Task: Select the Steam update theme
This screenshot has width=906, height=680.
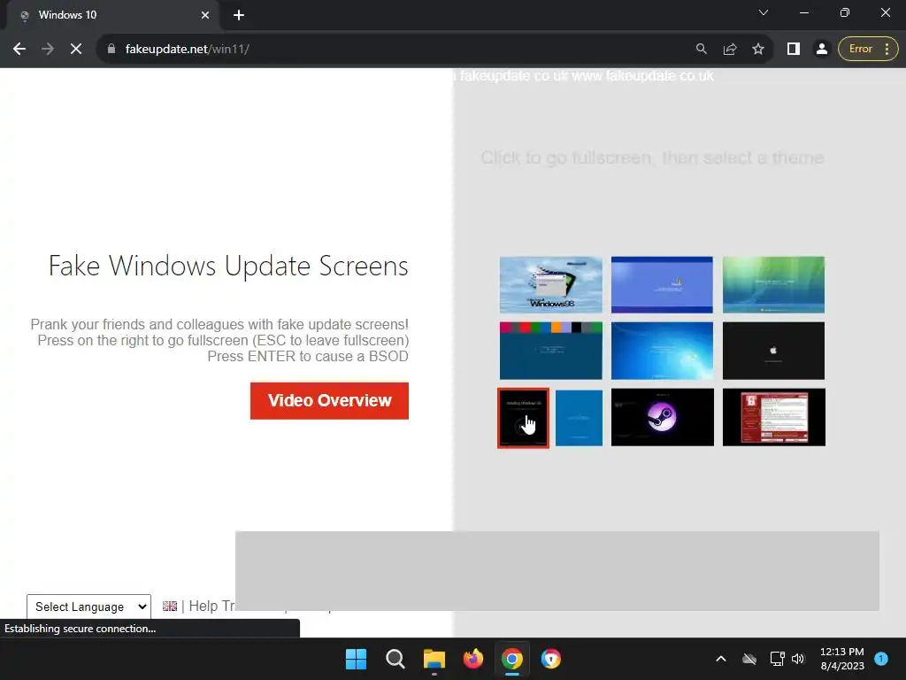Action: [x=662, y=418]
